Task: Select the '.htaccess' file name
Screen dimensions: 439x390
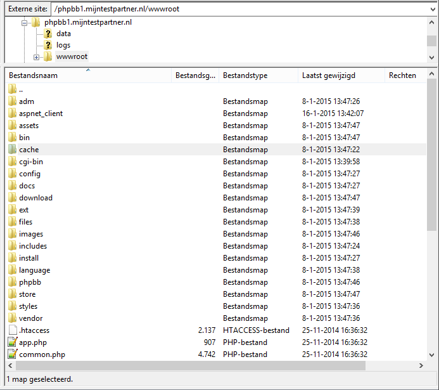Action: (34, 330)
